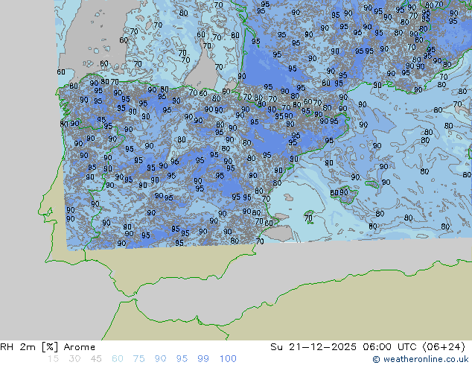This screenshot has height=365, width=472.
Task: Select the legend value 100
Action: pyautogui.click(x=228, y=359)
